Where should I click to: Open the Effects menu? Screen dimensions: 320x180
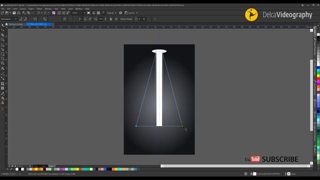[x=39, y=9]
